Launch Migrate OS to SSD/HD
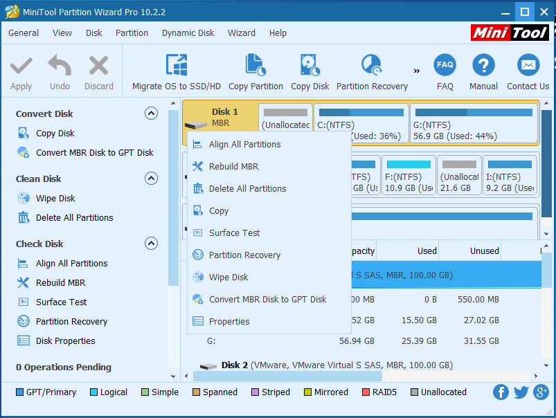 (177, 72)
